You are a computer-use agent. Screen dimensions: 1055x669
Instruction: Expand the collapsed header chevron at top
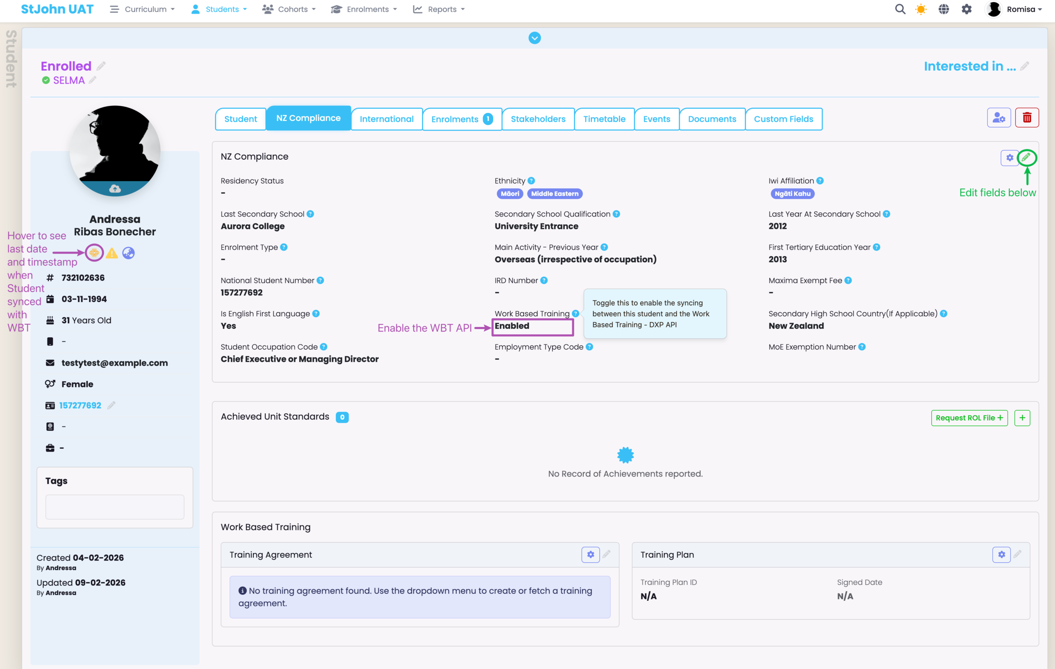pos(534,38)
